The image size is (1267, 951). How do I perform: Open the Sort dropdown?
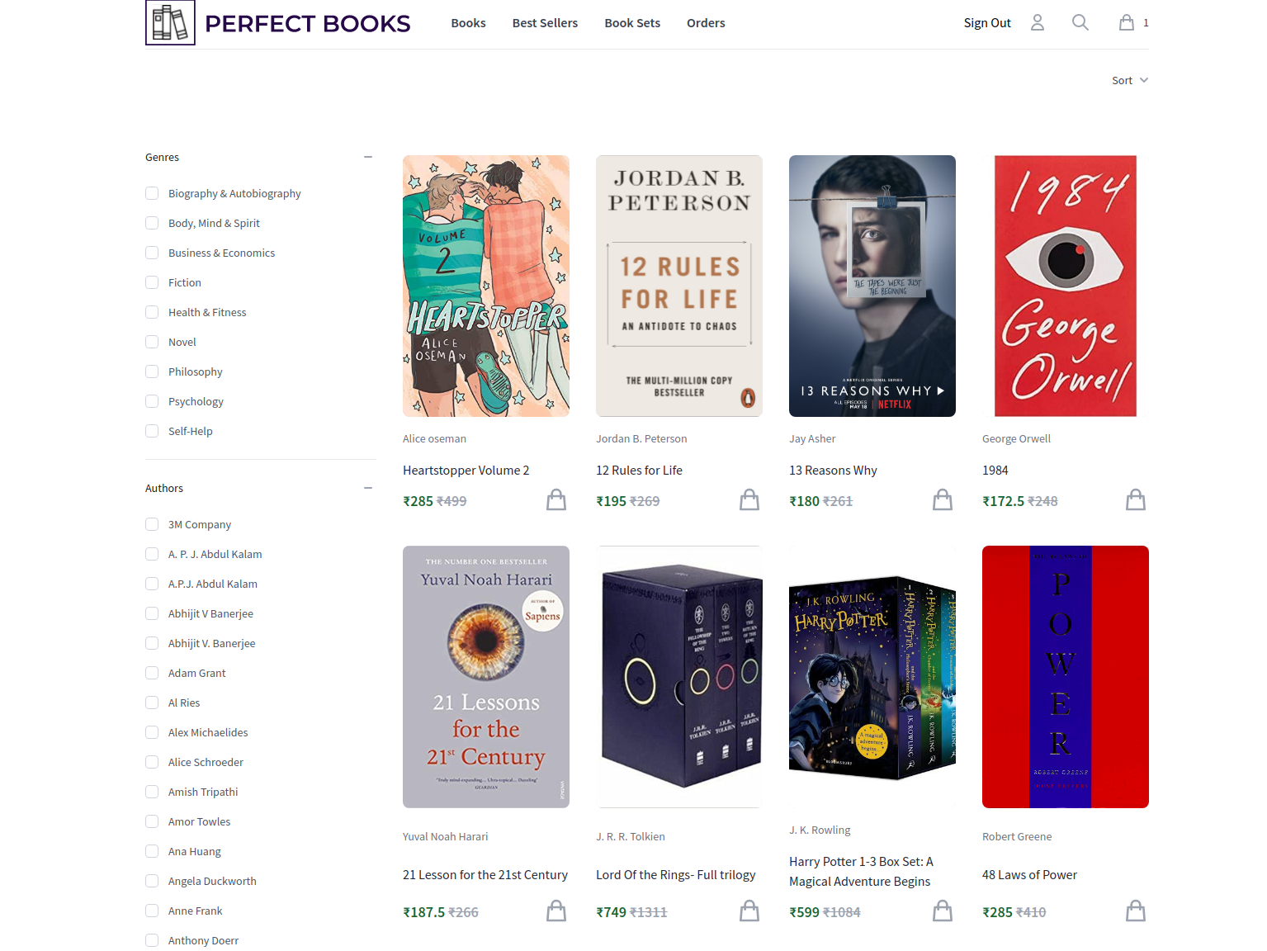pos(1129,80)
